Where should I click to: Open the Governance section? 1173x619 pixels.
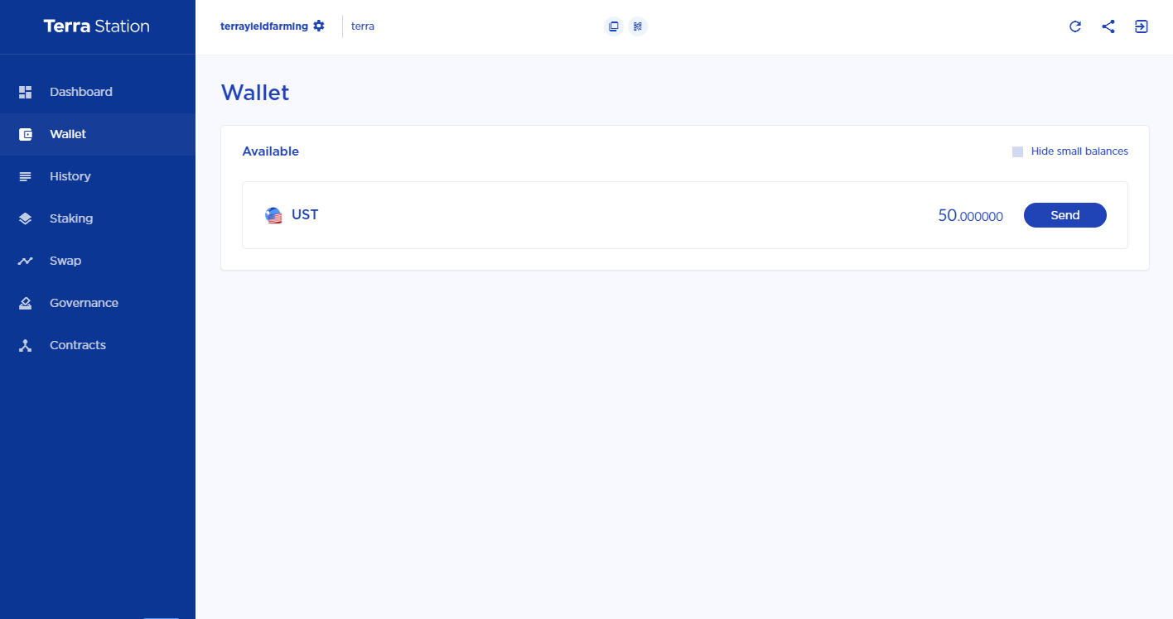tap(98, 303)
